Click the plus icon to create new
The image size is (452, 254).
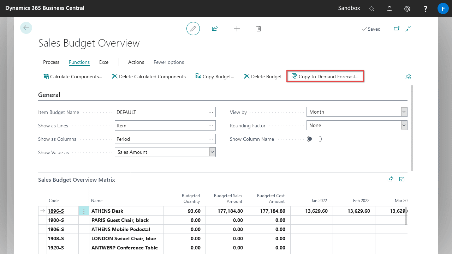(x=237, y=29)
